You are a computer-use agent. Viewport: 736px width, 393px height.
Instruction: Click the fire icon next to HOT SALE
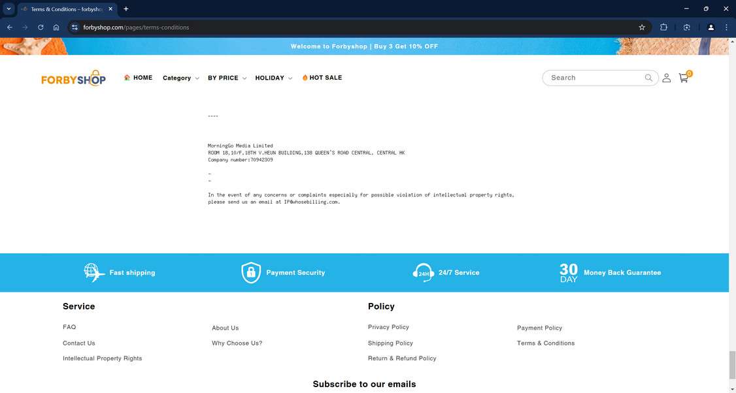[x=304, y=77]
